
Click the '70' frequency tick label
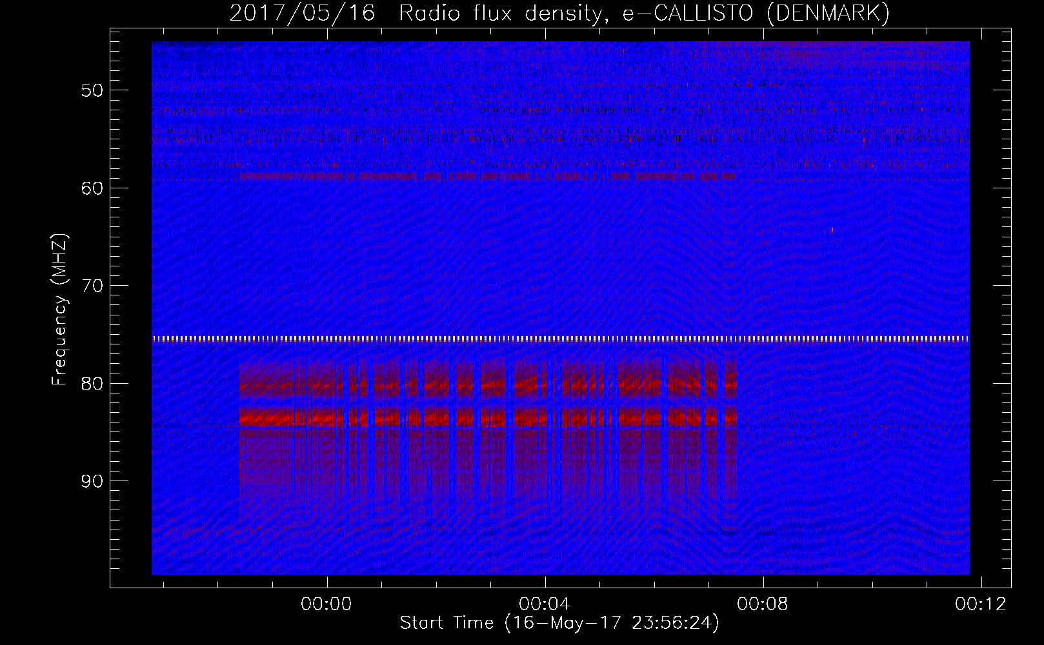point(92,286)
